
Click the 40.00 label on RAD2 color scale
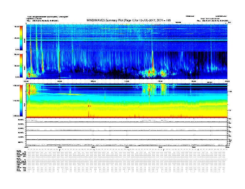(17, 27)
